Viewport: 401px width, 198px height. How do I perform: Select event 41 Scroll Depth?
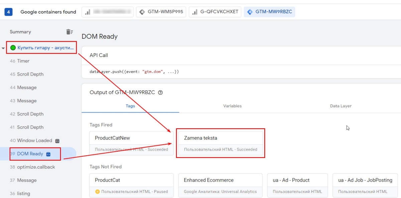tap(27, 127)
